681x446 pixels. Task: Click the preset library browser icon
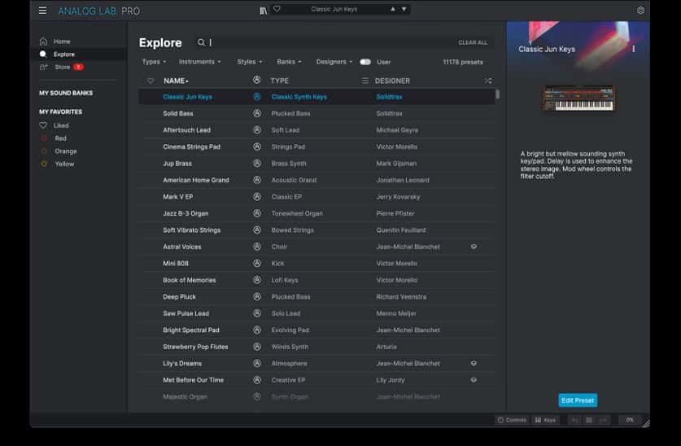click(263, 11)
